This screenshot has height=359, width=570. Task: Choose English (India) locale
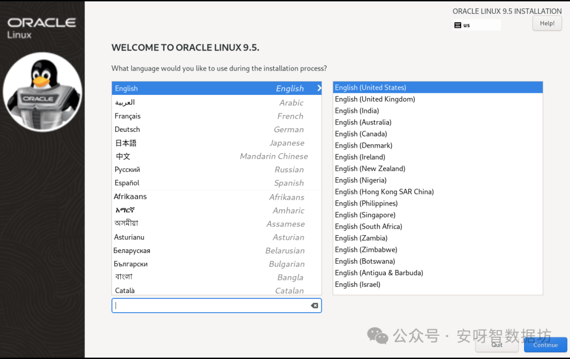coord(438,111)
